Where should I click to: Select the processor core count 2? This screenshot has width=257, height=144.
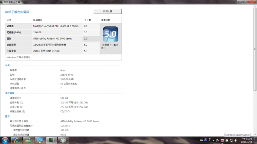(61, 88)
